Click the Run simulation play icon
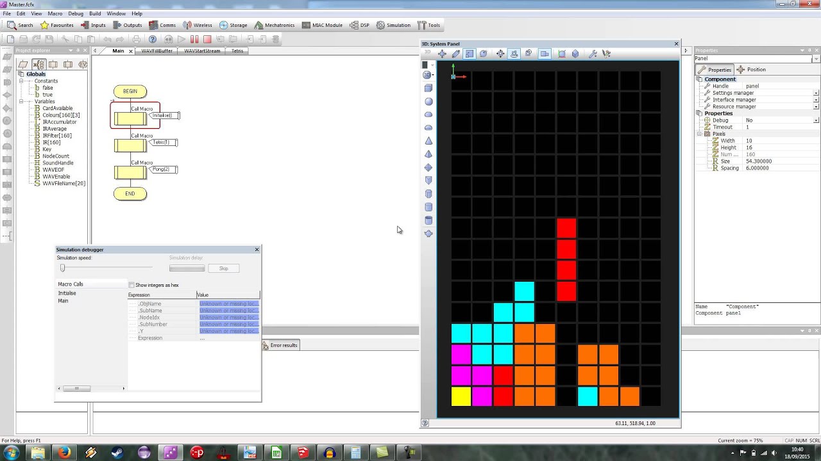The image size is (821, 461). point(182,39)
